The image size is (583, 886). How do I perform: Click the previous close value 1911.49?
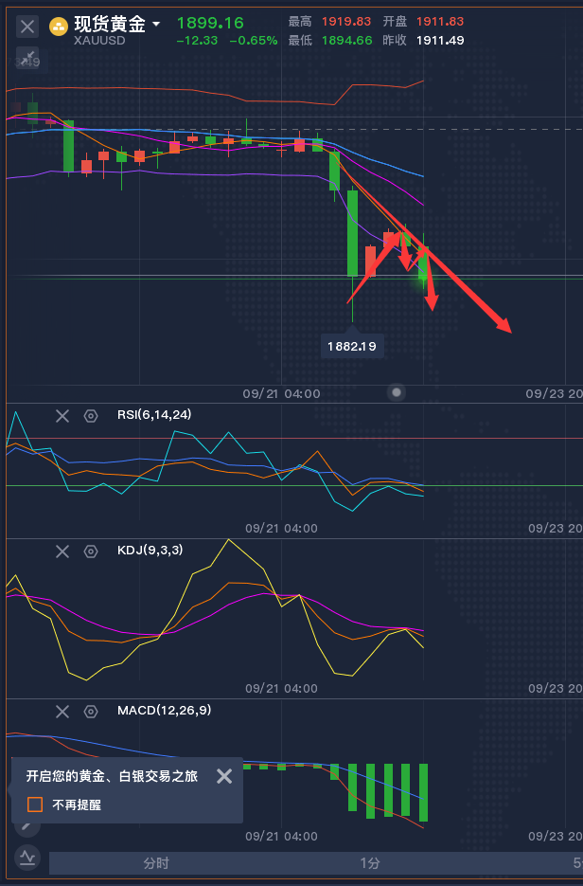(x=440, y=41)
